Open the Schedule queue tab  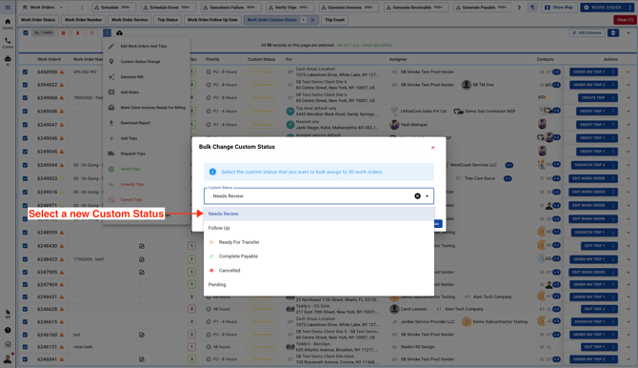pyautogui.click(x=114, y=8)
